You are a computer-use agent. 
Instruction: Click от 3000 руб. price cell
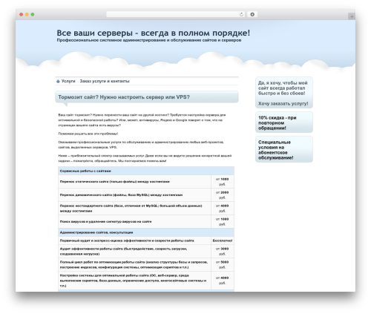point(223,252)
